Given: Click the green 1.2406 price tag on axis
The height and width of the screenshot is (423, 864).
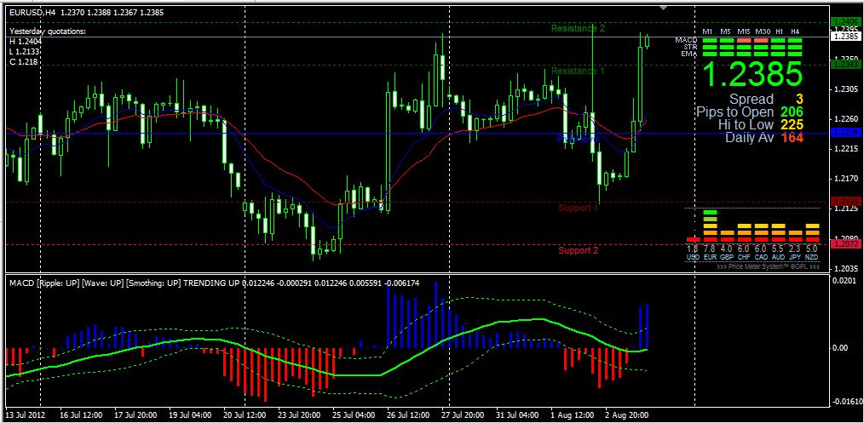Looking at the screenshot, I should pyautogui.click(x=845, y=22).
